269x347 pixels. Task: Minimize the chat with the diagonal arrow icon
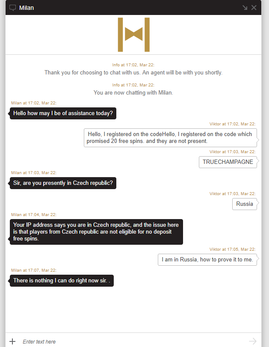[245, 8]
